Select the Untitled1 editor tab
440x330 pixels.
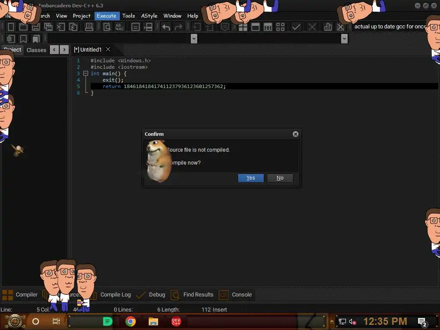point(88,50)
